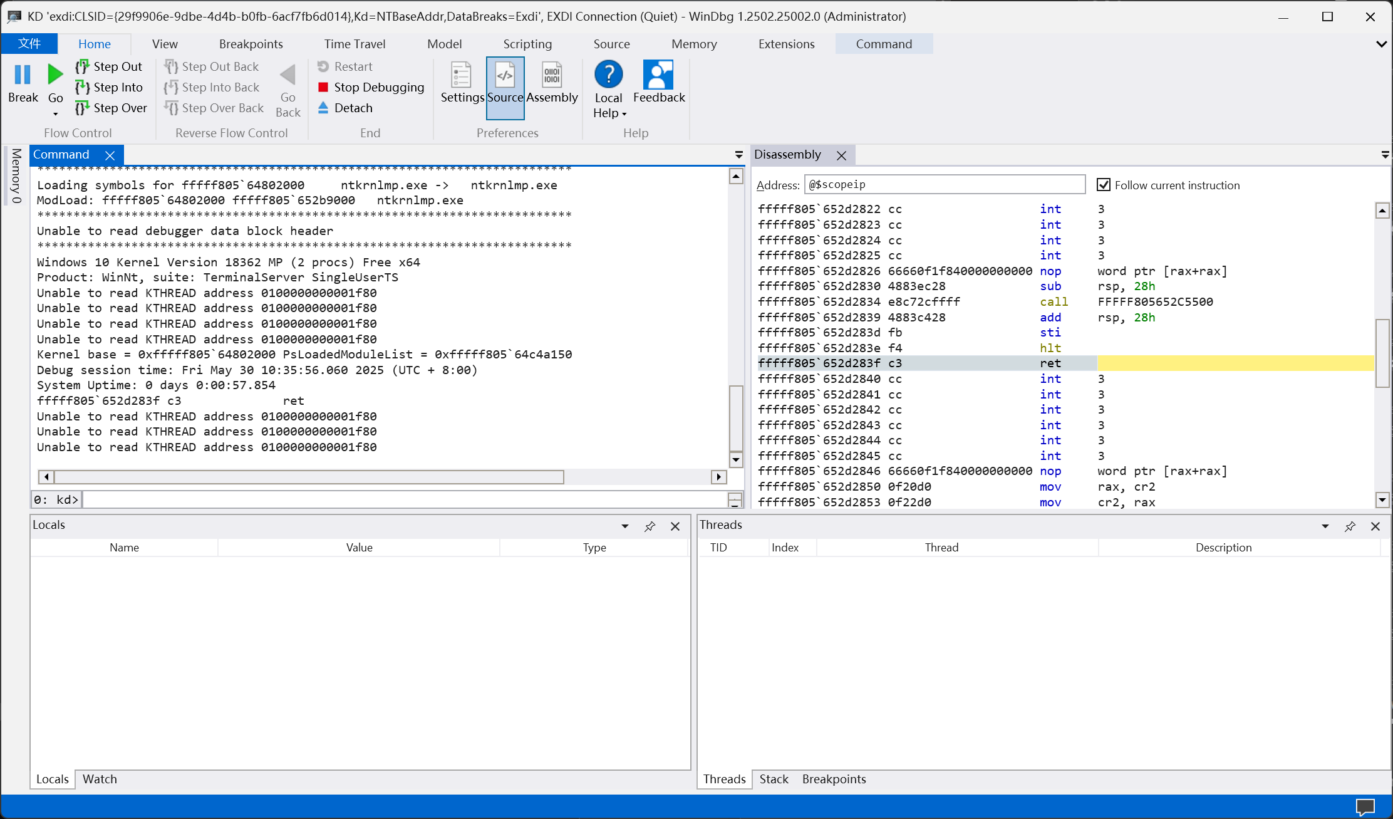Image resolution: width=1393 pixels, height=819 pixels.
Task: Open the Command pane options dropdown
Action: 738,155
